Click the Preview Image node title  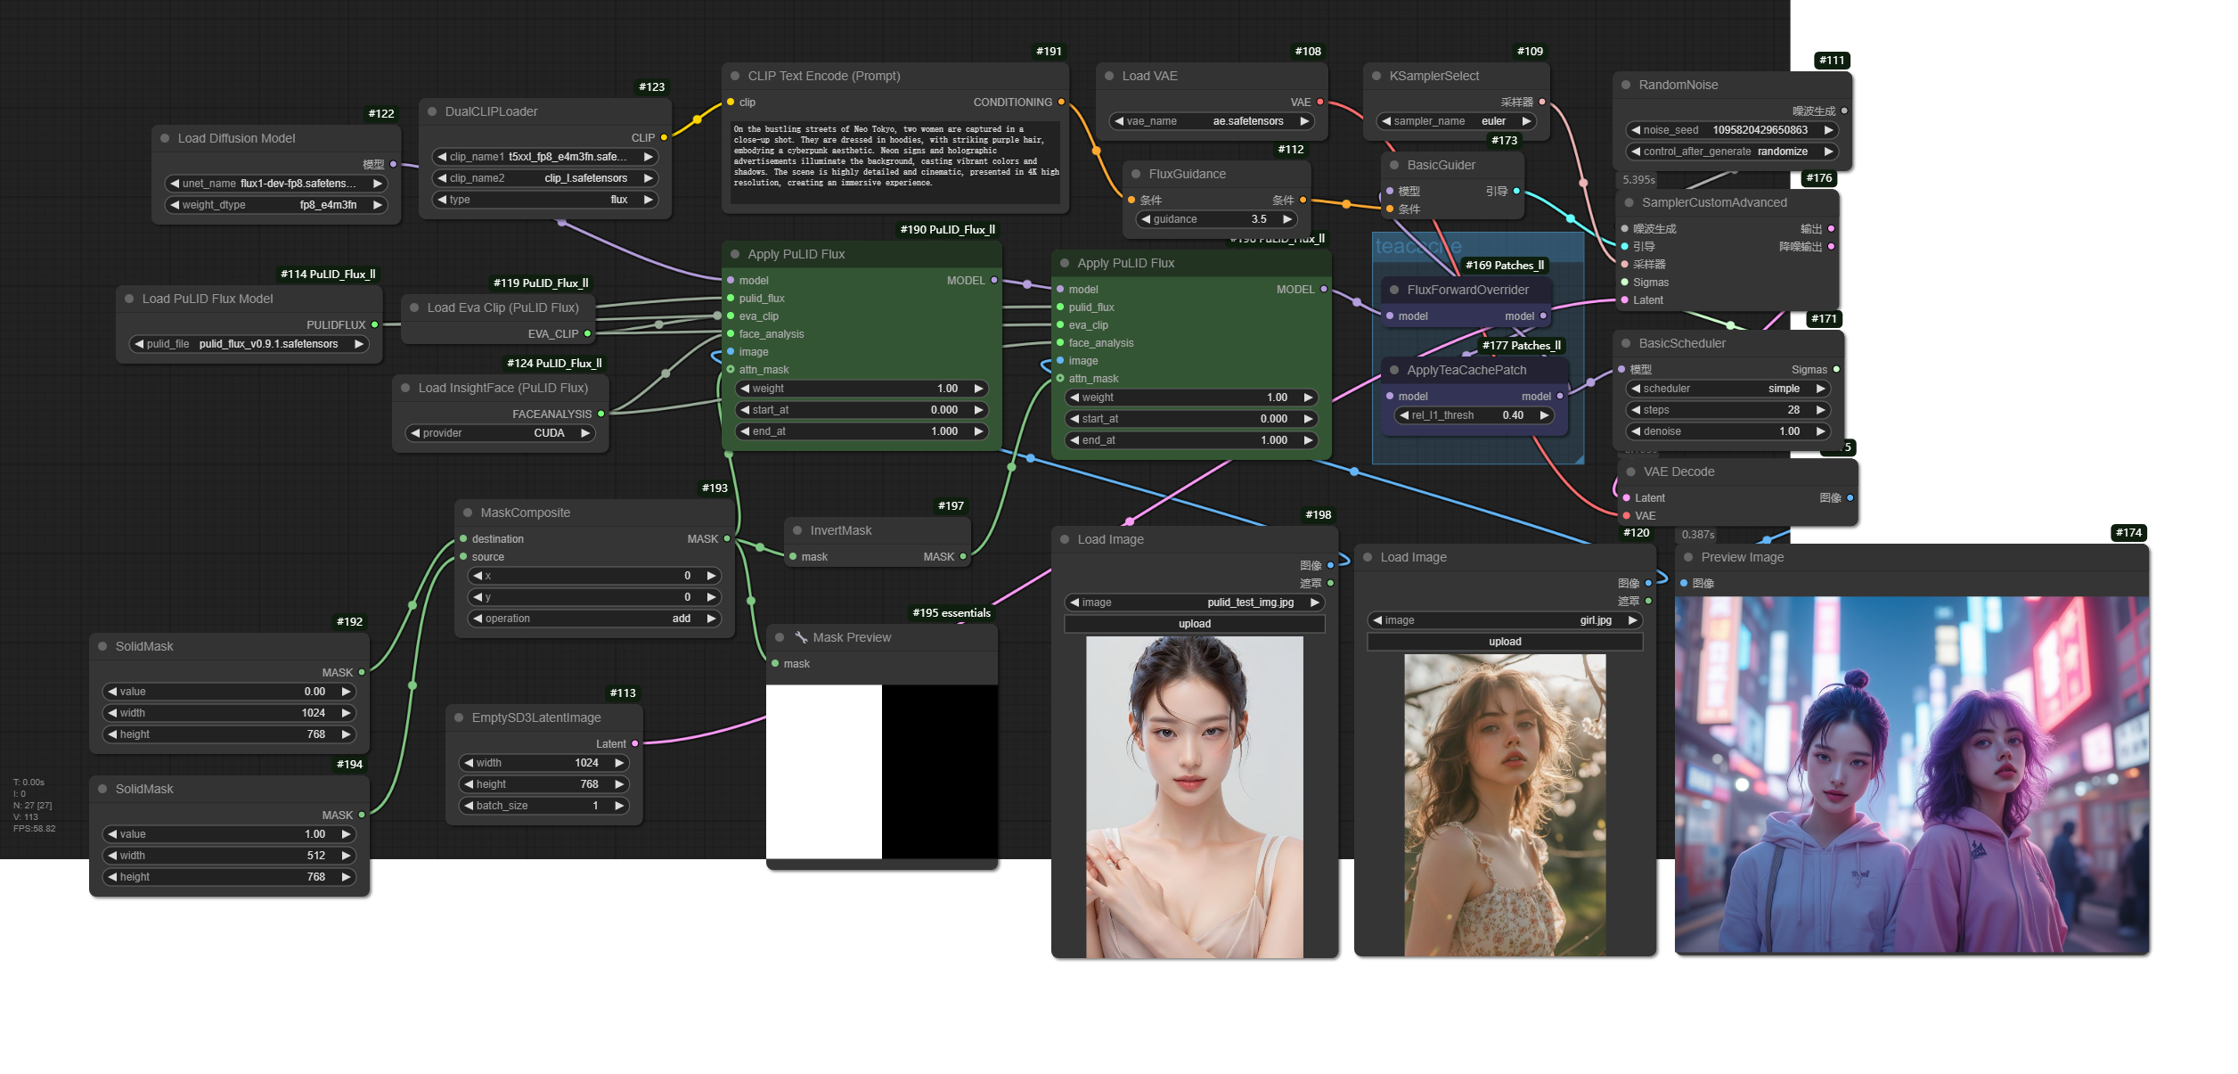click(1742, 557)
